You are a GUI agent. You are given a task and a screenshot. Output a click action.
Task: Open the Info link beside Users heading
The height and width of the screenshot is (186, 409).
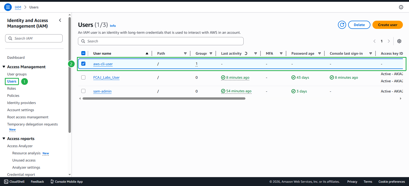pyautogui.click(x=113, y=26)
